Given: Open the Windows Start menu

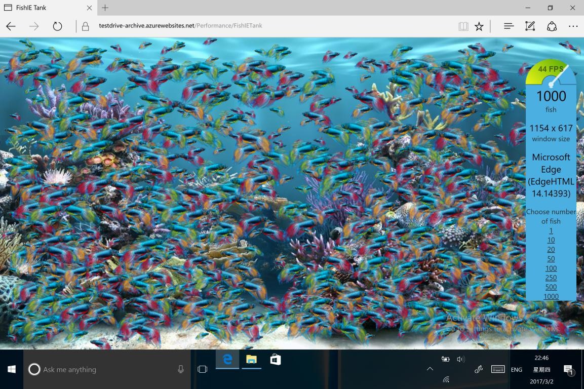Looking at the screenshot, I should 12,369.
